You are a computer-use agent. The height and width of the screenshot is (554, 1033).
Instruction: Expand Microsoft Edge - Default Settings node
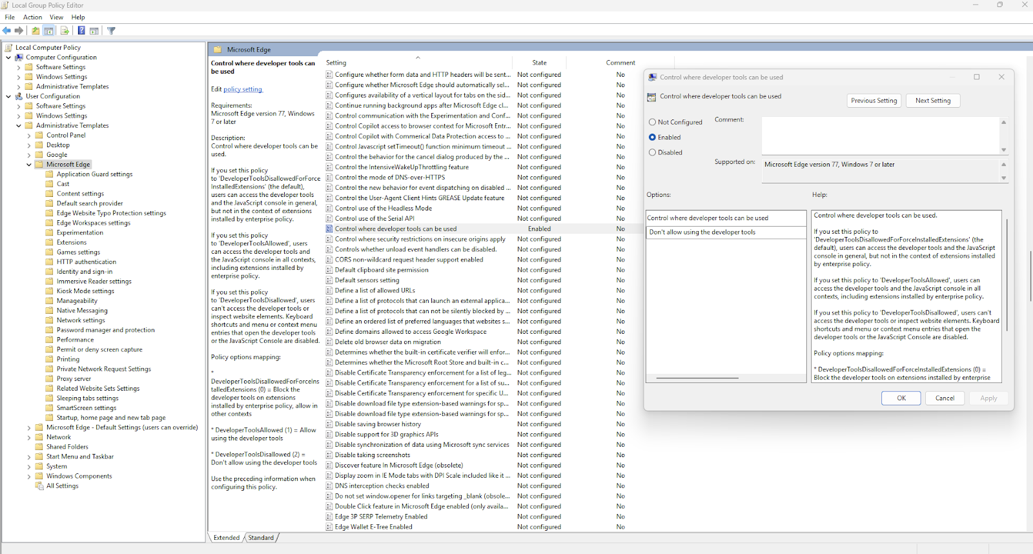29,427
